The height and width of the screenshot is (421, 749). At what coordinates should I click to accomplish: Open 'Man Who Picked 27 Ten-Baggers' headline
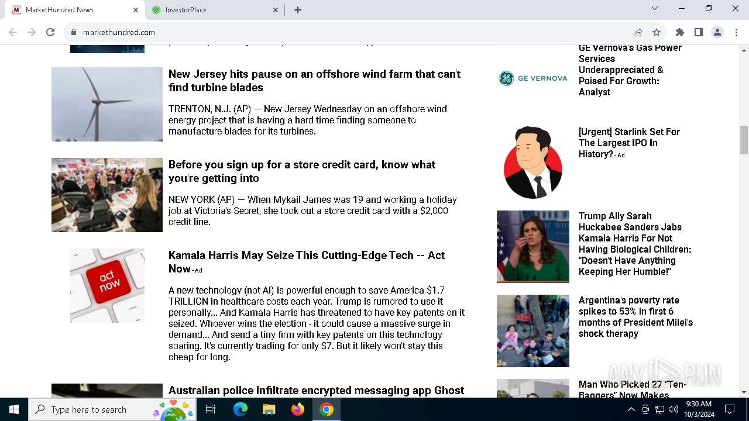pyautogui.click(x=633, y=388)
